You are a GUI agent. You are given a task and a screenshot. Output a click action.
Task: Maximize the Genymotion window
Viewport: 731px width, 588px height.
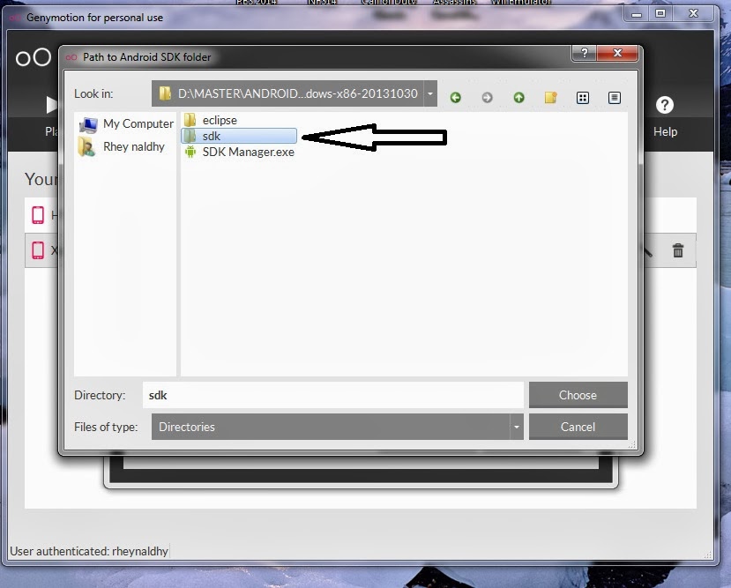[660, 13]
